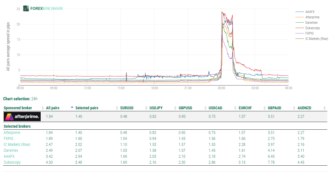Click Dukascopy GBPAUD value 7.78
Image resolution: width=333 pixels, height=173 pixels.
coord(271,162)
